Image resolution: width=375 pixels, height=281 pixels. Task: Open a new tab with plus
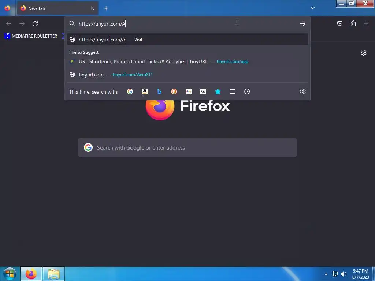[x=106, y=8]
